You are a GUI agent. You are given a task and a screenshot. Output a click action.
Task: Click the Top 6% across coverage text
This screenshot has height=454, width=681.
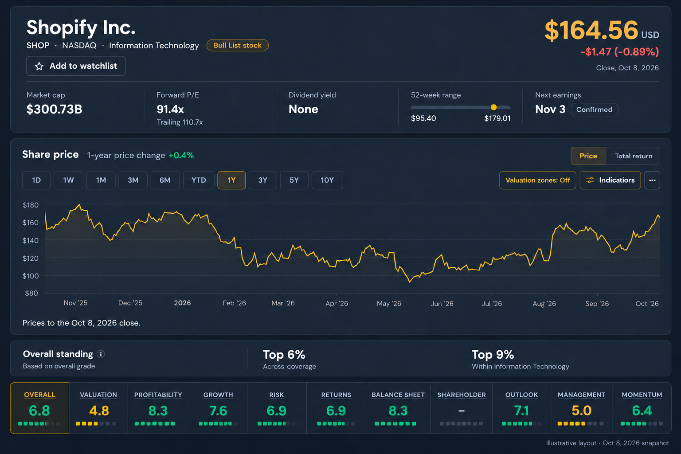click(284, 355)
